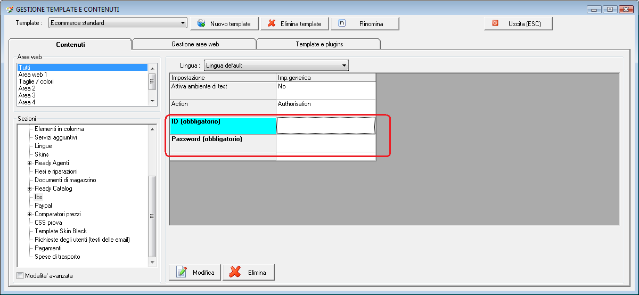Select Taglie / colori in list
Viewport: 639px width, 295px height.
click(x=82, y=81)
